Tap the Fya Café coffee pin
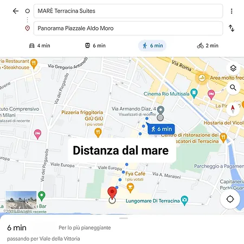 point(130,188)
